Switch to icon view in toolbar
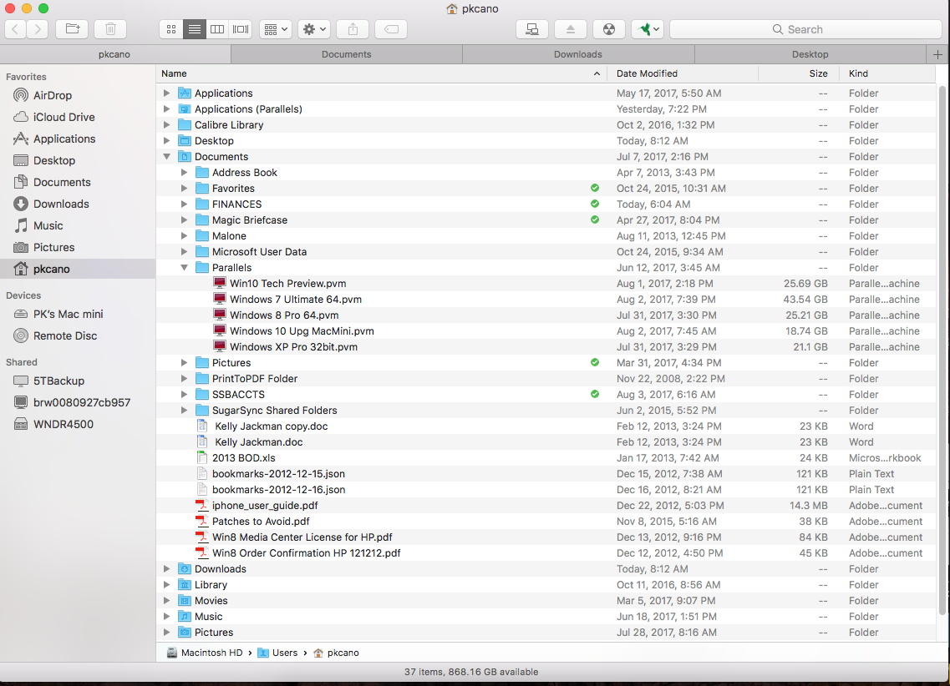This screenshot has height=686, width=950. pyautogui.click(x=171, y=29)
